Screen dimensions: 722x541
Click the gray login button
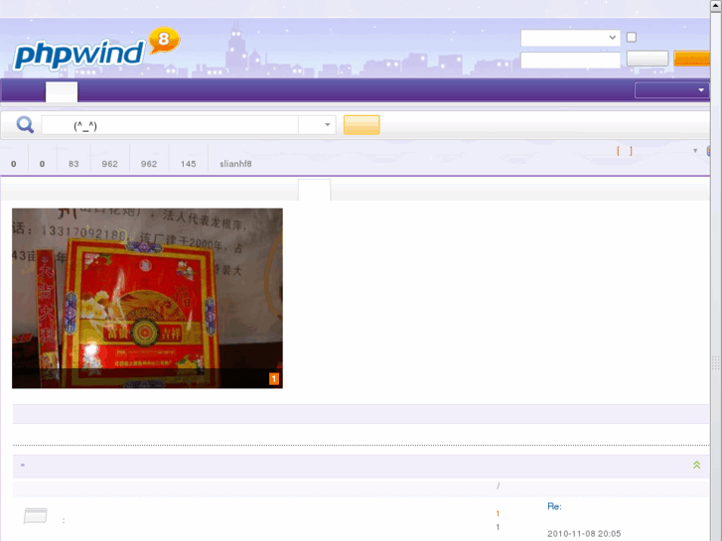pyautogui.click(x=647, y=59)
